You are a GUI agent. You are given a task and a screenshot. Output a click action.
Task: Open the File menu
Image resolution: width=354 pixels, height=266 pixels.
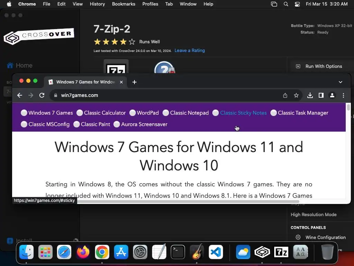(47, 4)
